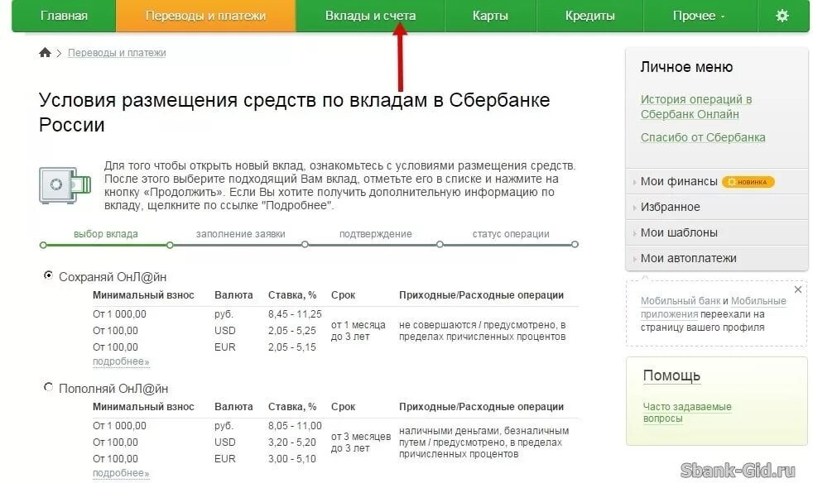Open the Мобильные приложения link

point(714,308)
